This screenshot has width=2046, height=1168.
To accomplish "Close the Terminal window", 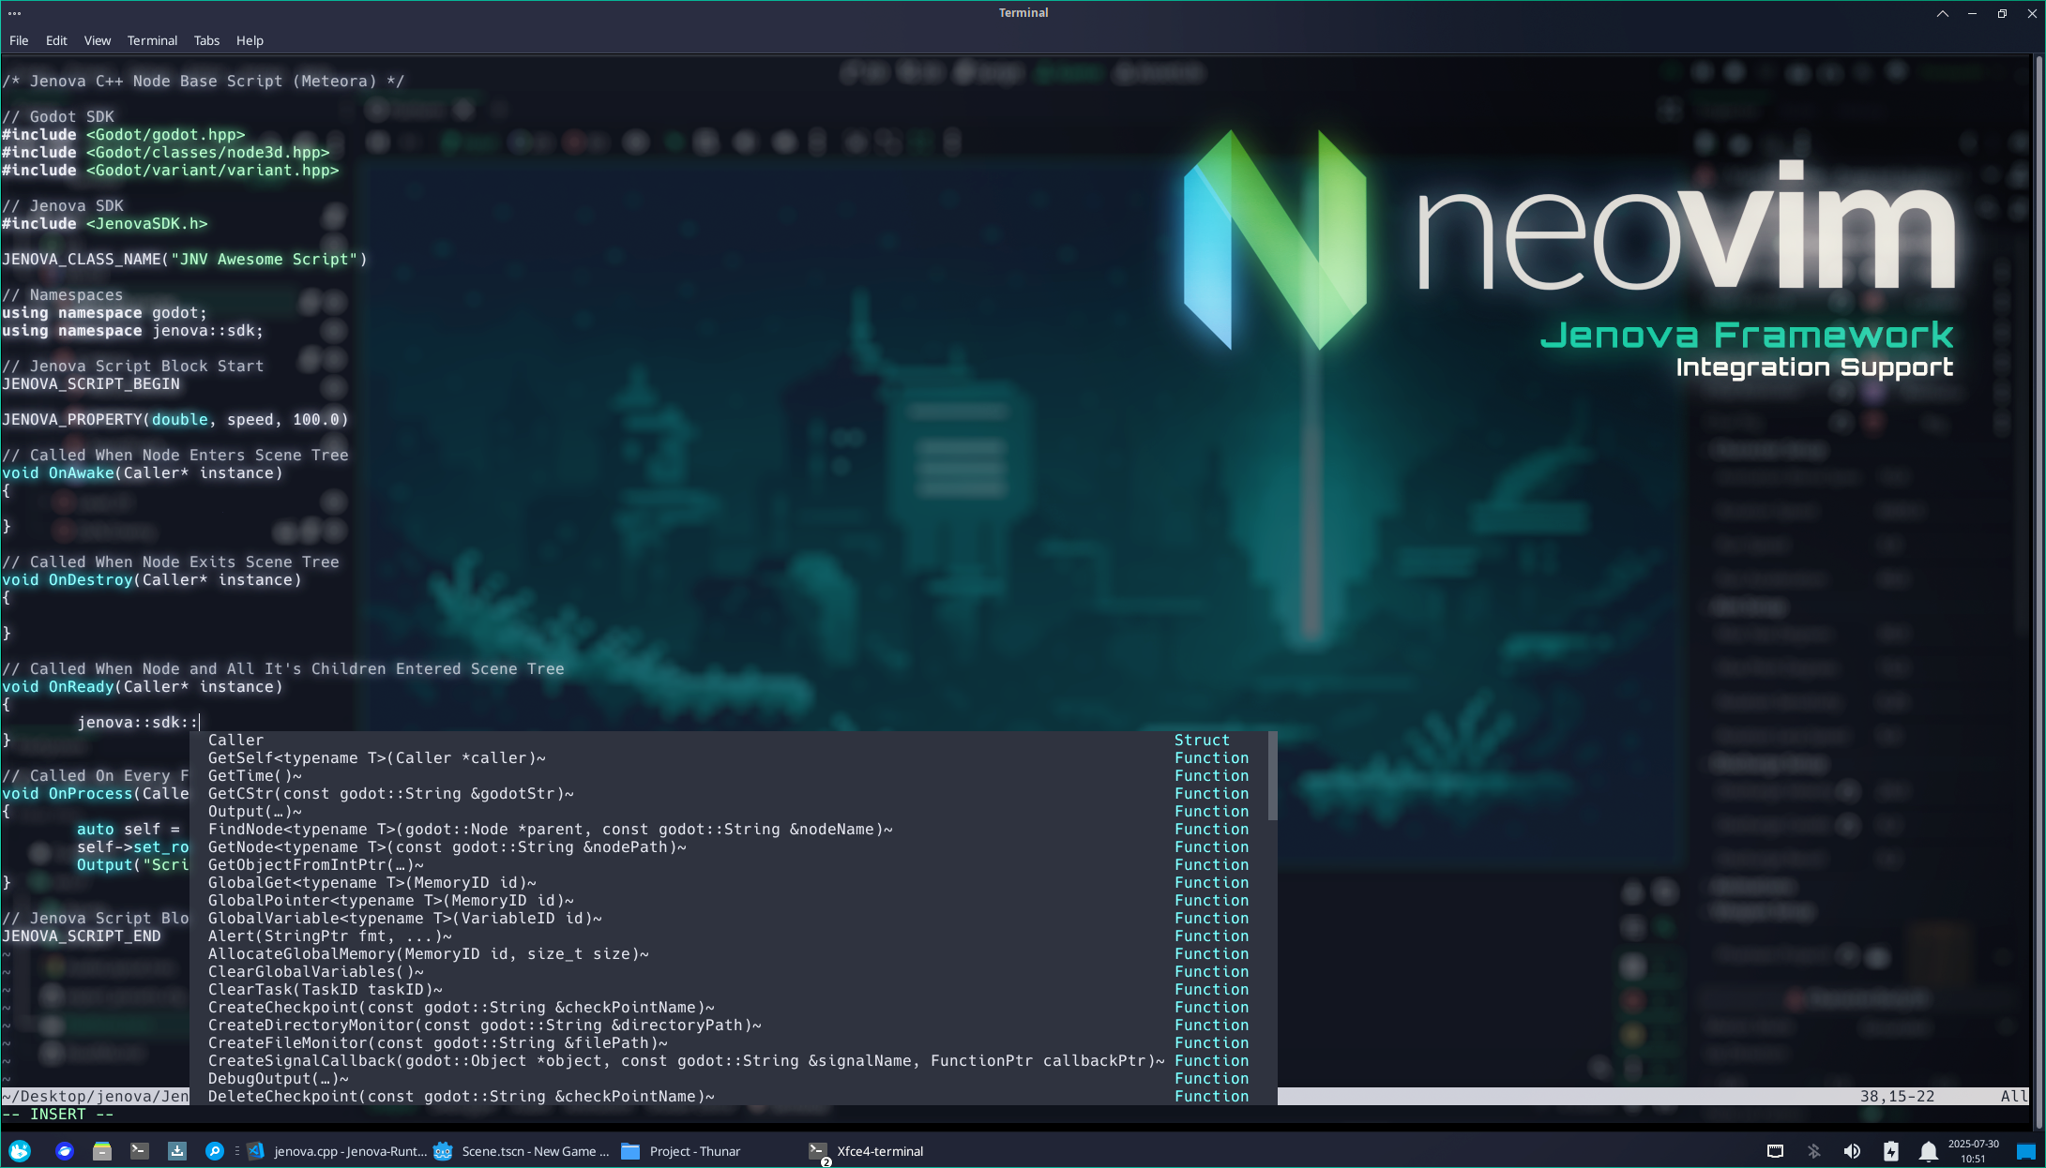I will 2032,13.
